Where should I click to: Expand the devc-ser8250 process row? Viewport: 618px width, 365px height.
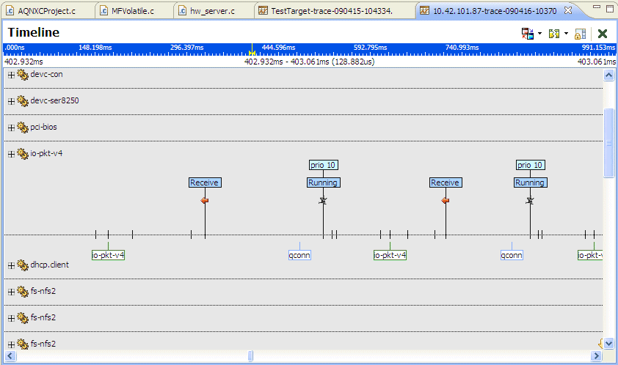(x=11, y=101)
